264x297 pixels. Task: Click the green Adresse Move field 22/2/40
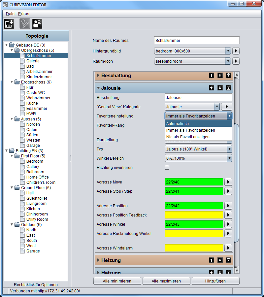(x=194, y=182)
